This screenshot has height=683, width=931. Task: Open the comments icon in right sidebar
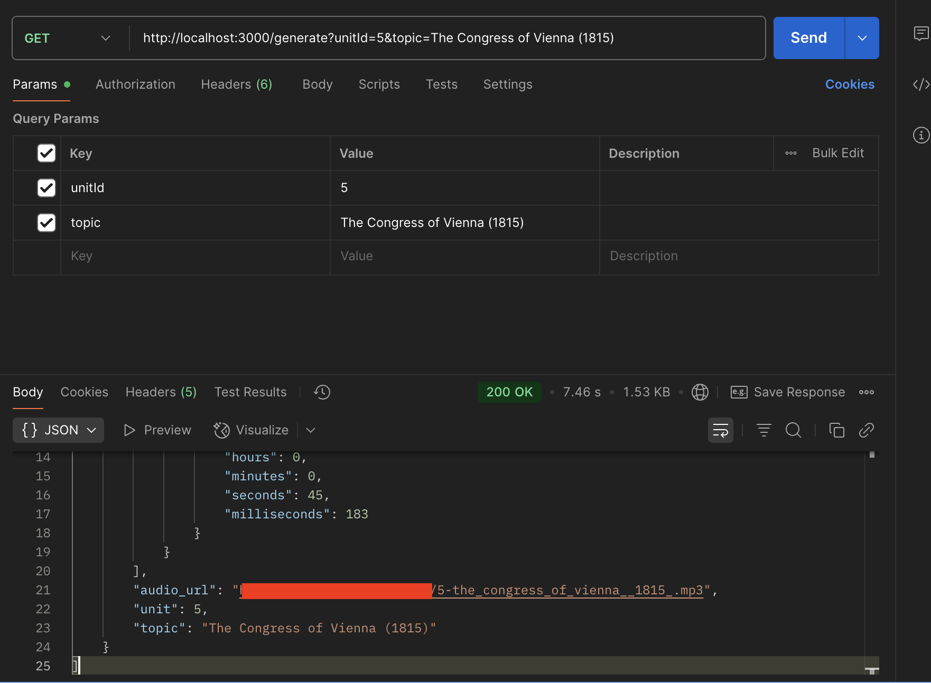(921, 34)
